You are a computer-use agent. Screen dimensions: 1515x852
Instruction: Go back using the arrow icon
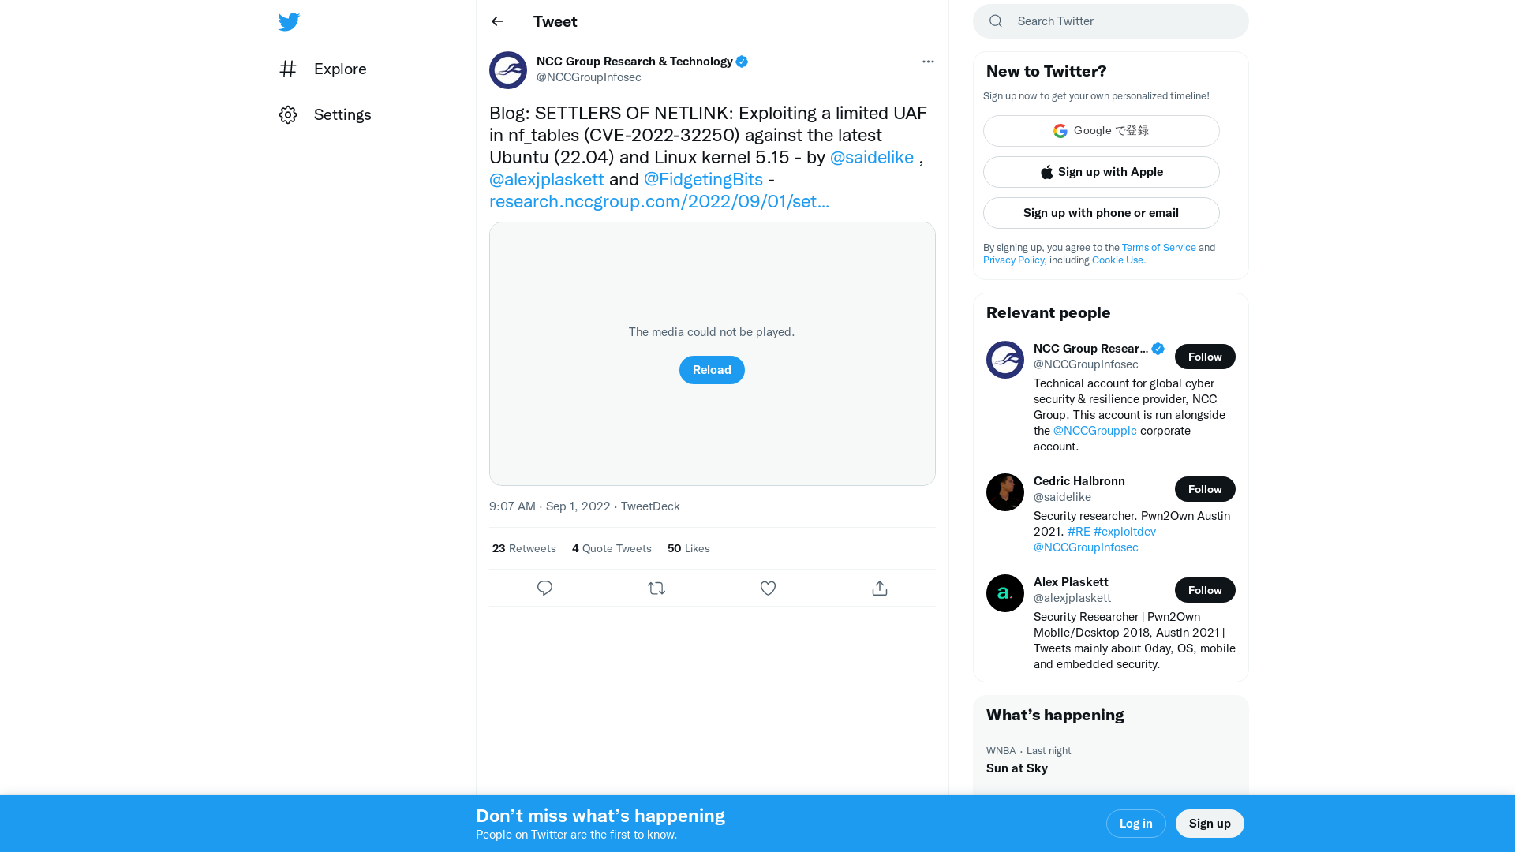[x=497, y=21]
